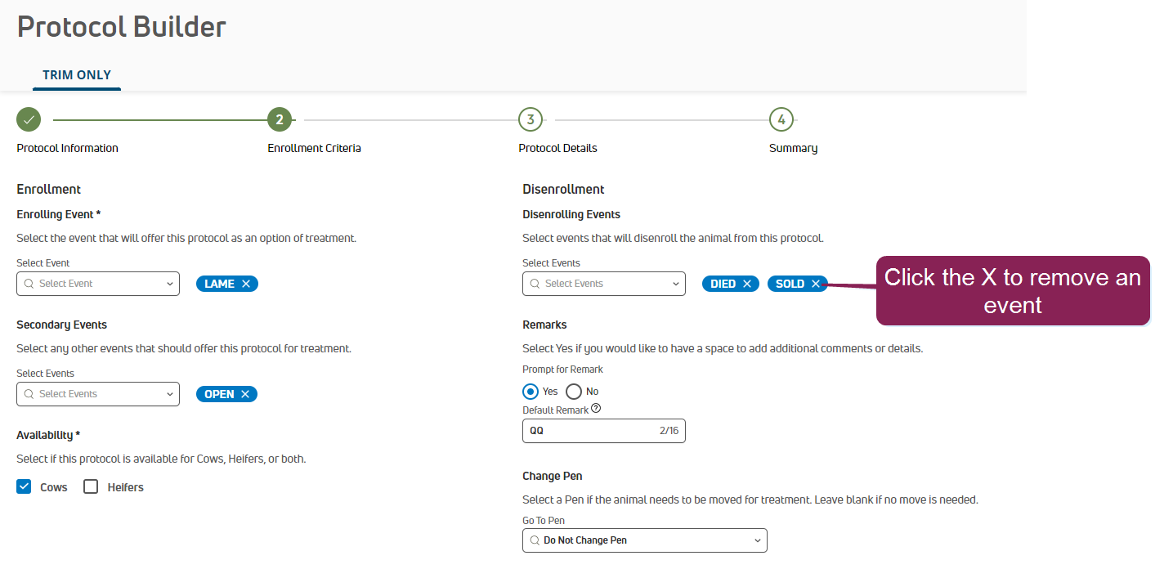Screen dimensions: 1164x569
Task: Remove the OPEN secondary event chip
Action: (x=245, y=394)
